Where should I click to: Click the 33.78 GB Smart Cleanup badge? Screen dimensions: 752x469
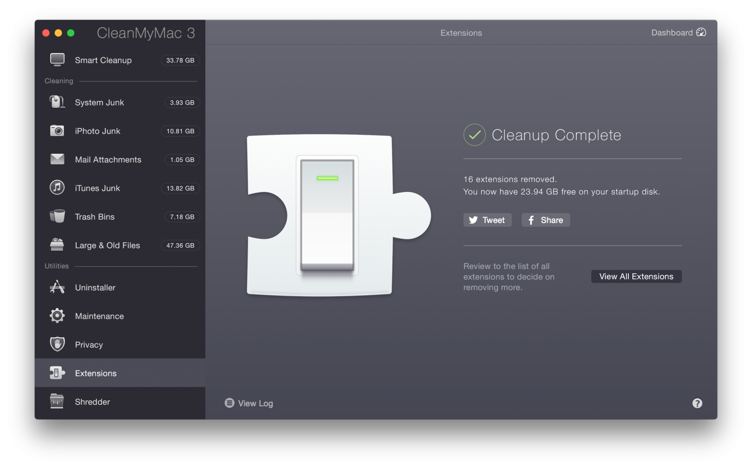click(x=180, y=60)
